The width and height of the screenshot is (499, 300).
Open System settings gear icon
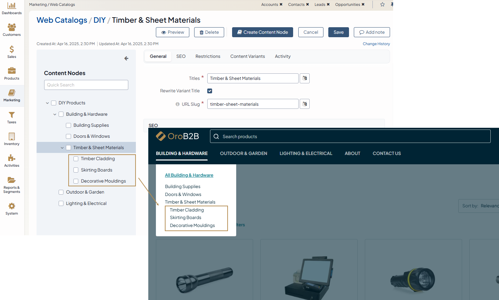pos(12,206)
